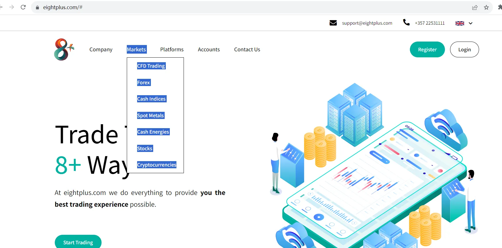
Task: Choose Cash Indices in the dropdown
Action: click(151, 99)
